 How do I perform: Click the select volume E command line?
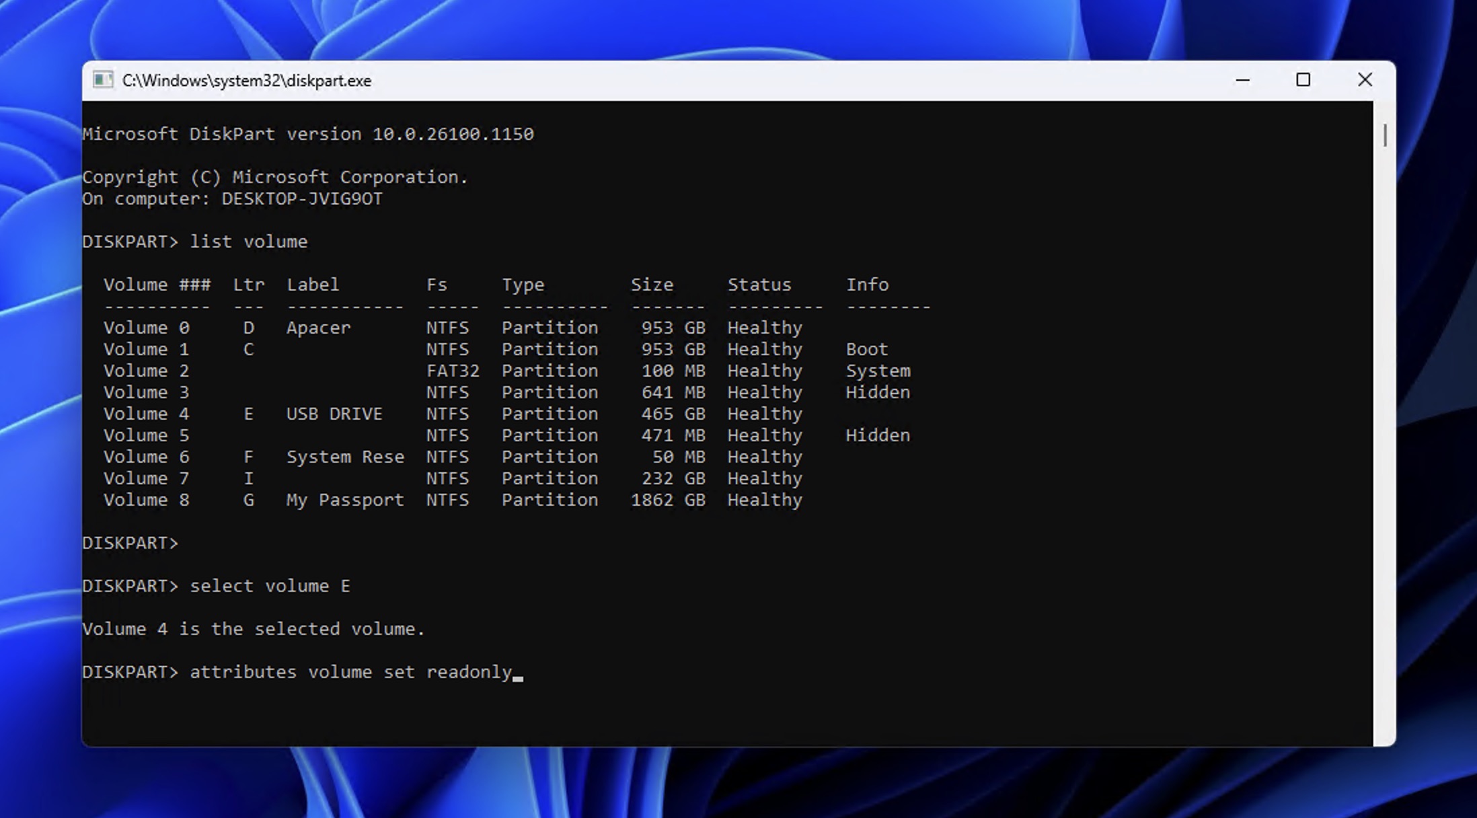click(269, 585)
